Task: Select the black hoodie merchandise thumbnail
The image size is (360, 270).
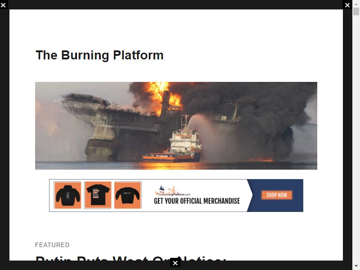Action: (x=67, y=195)
